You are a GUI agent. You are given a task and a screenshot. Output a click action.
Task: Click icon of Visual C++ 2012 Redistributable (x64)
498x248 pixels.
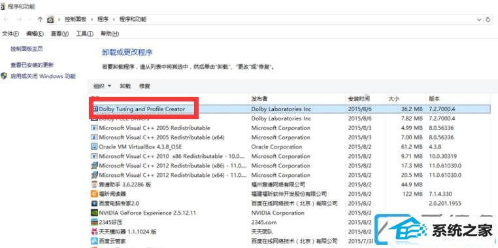click(x=94, y=175)
